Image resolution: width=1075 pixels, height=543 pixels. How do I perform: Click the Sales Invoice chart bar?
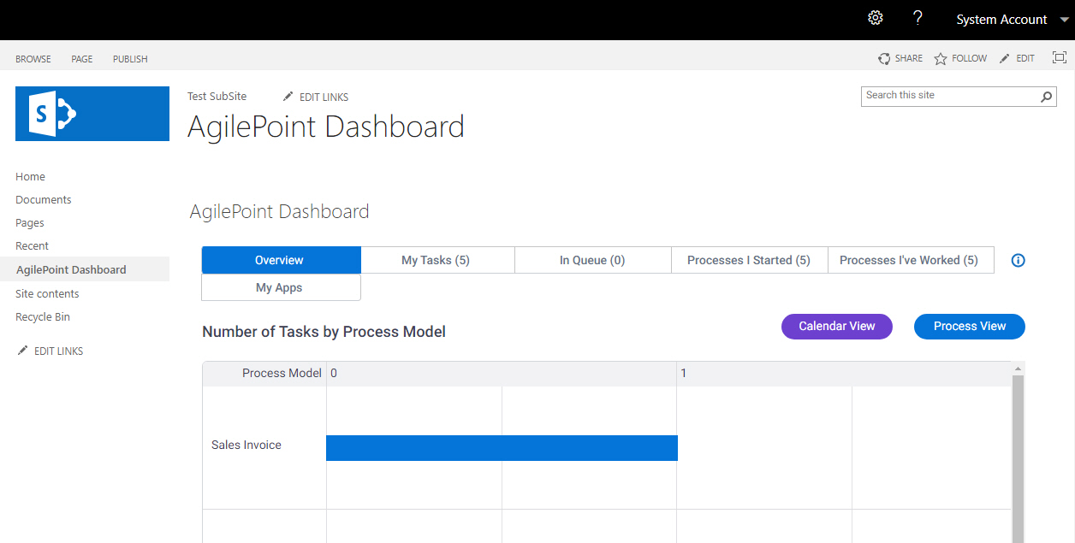coord(502,448)
